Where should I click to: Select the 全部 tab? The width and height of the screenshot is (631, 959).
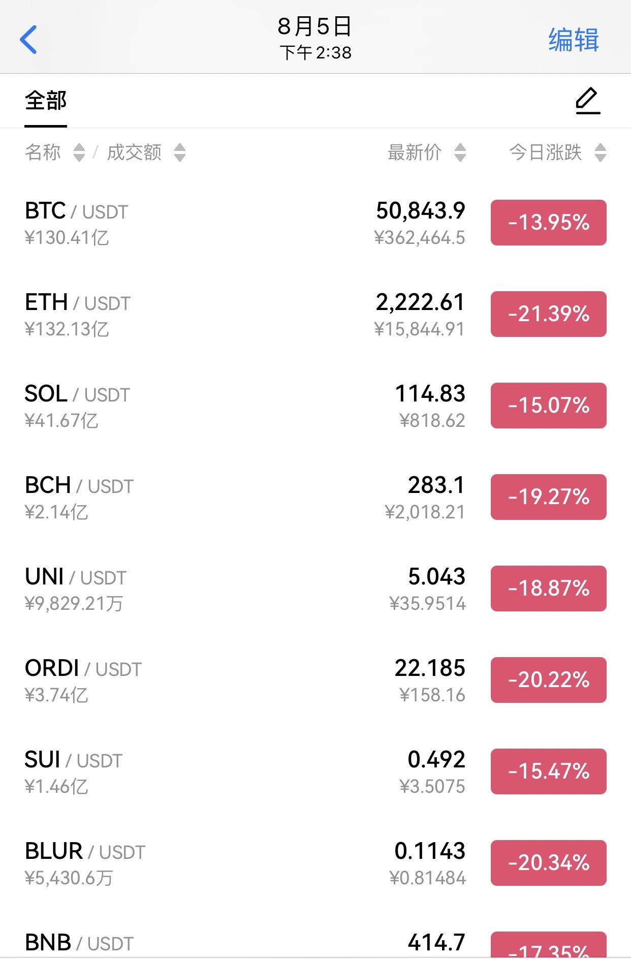(x=46, y=101)
